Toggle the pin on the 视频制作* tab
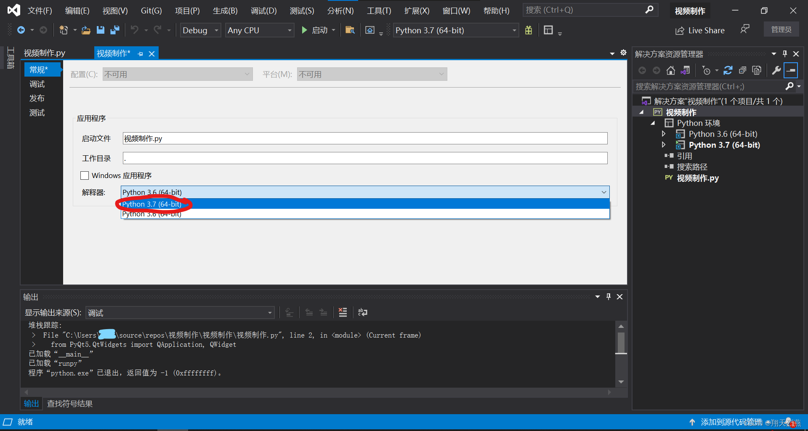This screenshot has height=431, width=808. (x=141, y=54)
